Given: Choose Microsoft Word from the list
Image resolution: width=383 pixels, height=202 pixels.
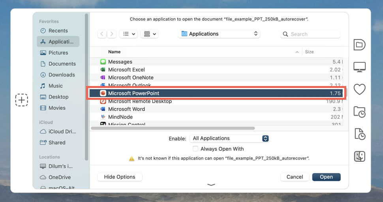Looking at the screenshot, I should 126,109.
